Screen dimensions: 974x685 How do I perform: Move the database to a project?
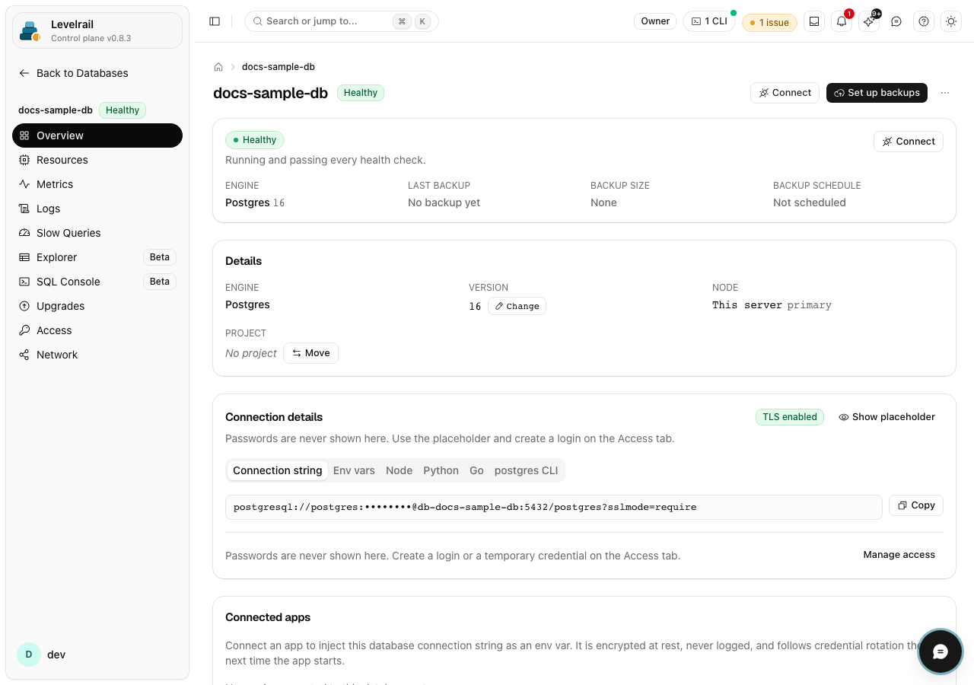tap(310, 353)
